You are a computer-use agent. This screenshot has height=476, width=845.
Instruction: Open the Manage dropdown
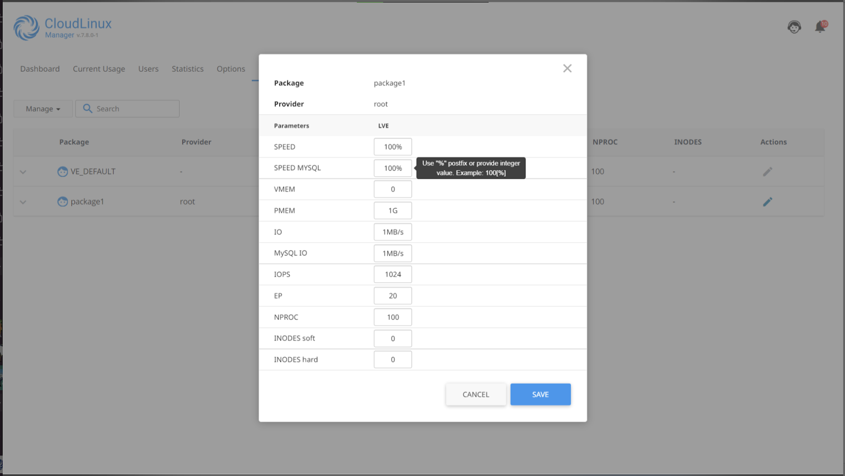[x=42, y=109]
